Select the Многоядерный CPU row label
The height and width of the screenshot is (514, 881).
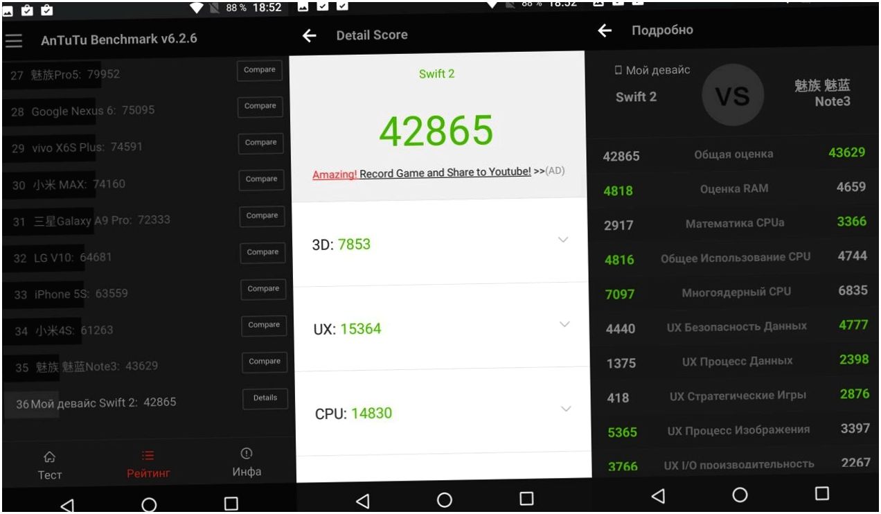click(736, 292)
